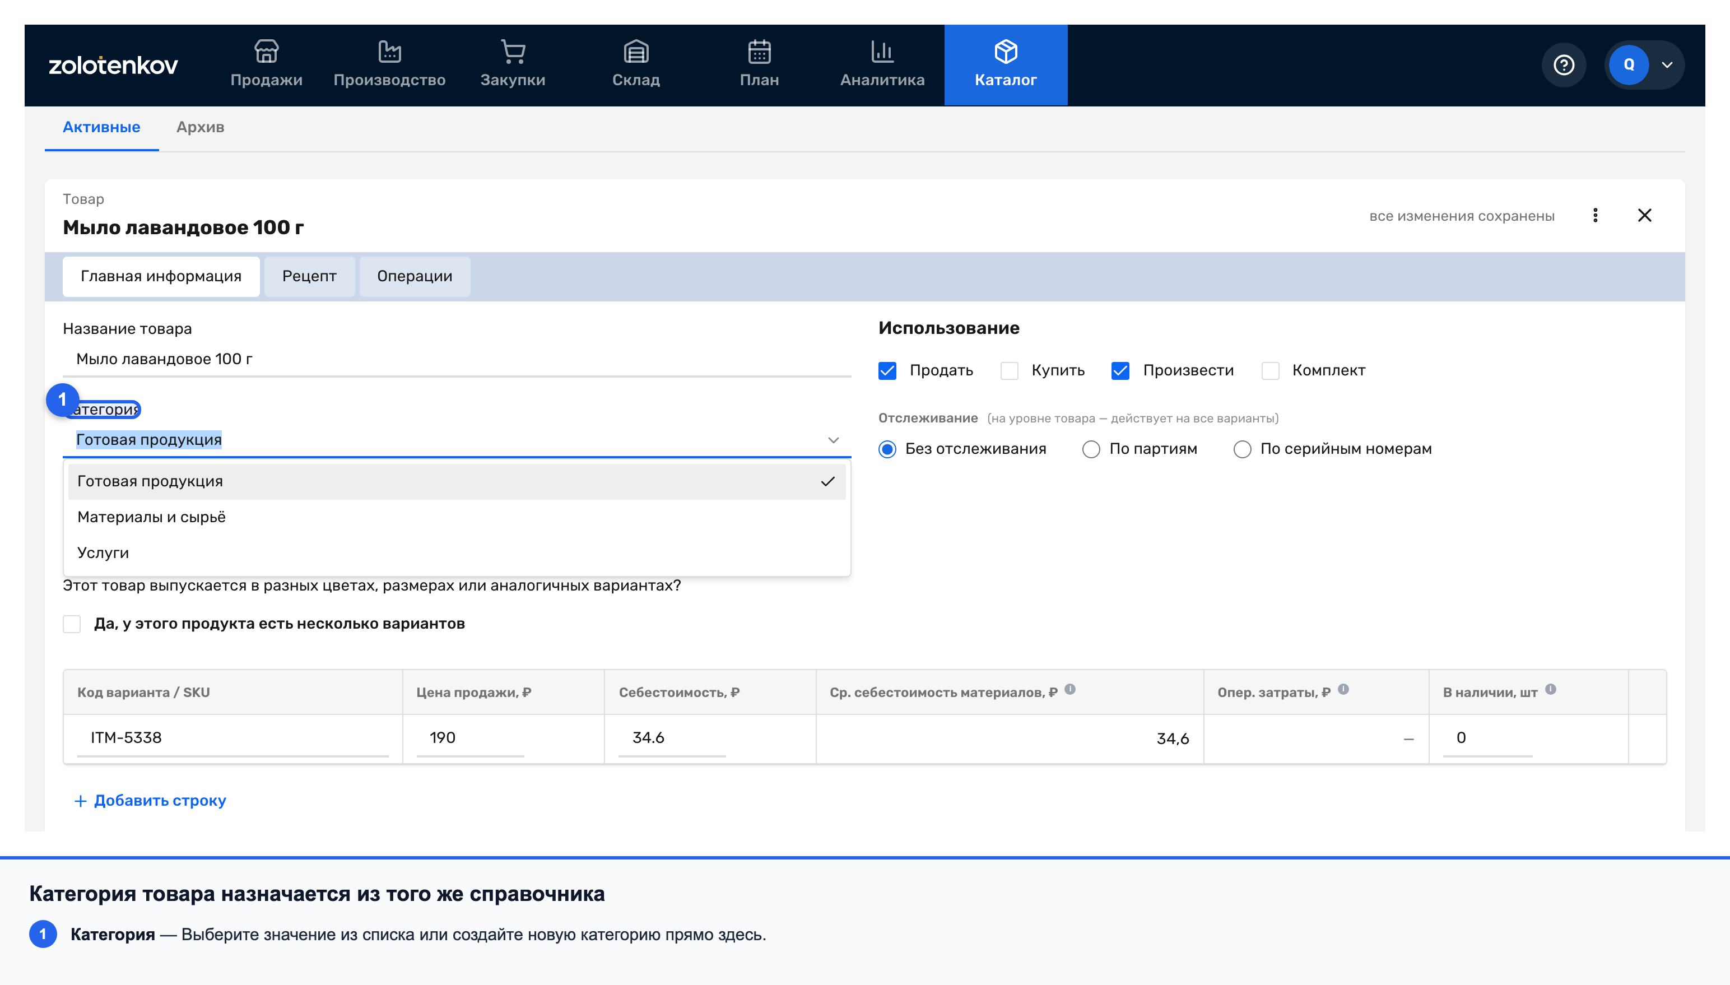The width and height of the screenshot is (1730, 985).
Task: Open Закупки shopping cart icon
Action: [x=513, y=52]
